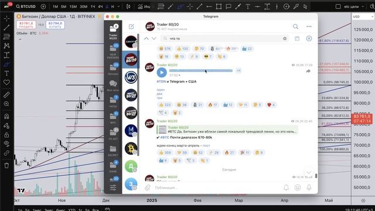
Task: Select callout comment tool in top toolbar
Action: (229, 6)
